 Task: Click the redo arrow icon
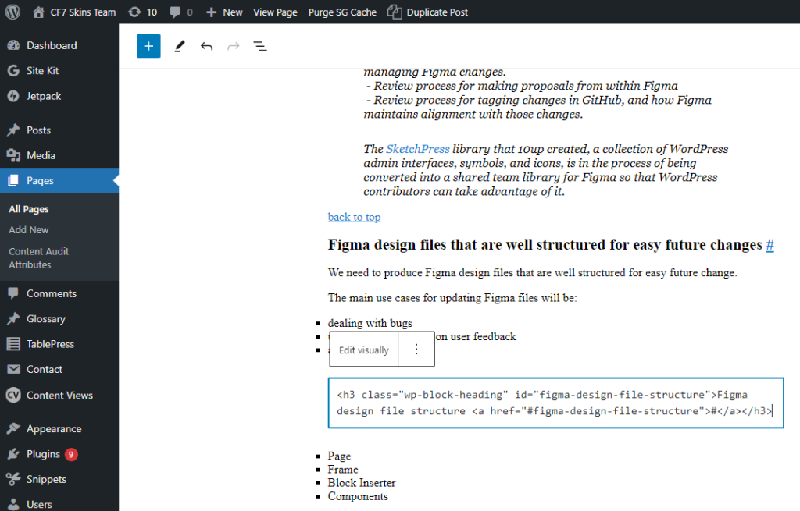tap(233, 46)
